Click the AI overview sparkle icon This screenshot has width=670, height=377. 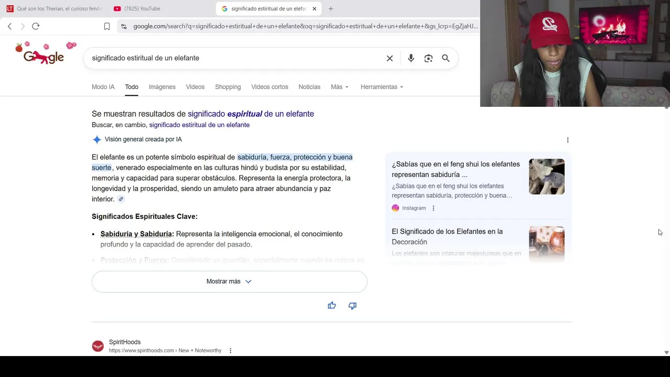tap(97, 139)
